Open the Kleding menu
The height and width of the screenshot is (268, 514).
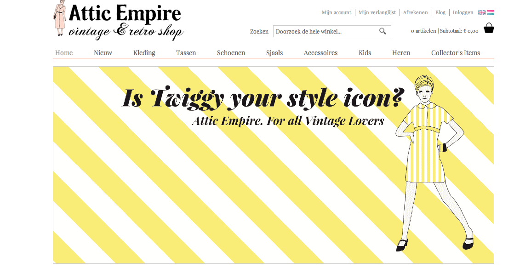[144, 53]
